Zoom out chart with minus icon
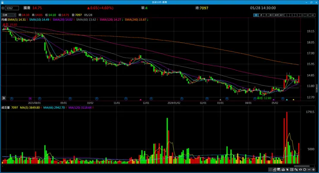 tap(309, 170)
